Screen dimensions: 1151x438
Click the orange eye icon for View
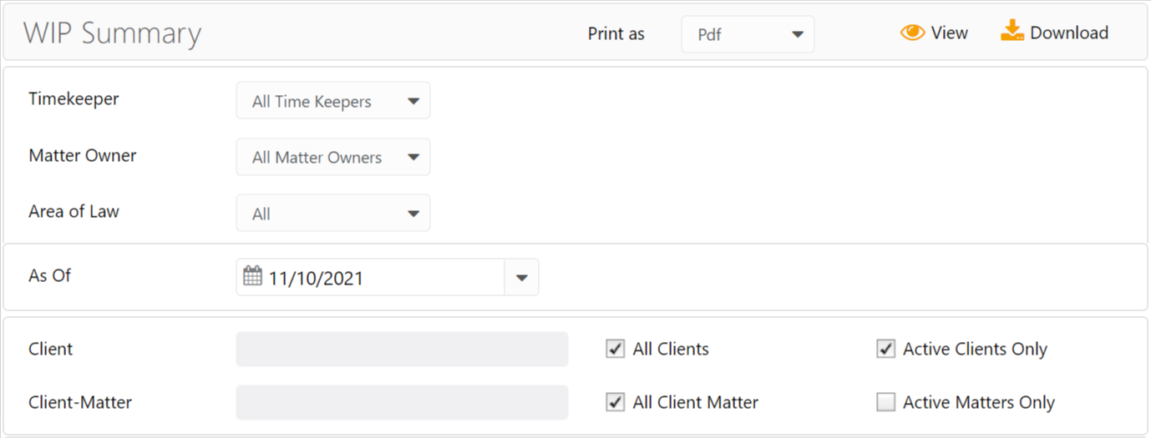click(x=912, y=33)
